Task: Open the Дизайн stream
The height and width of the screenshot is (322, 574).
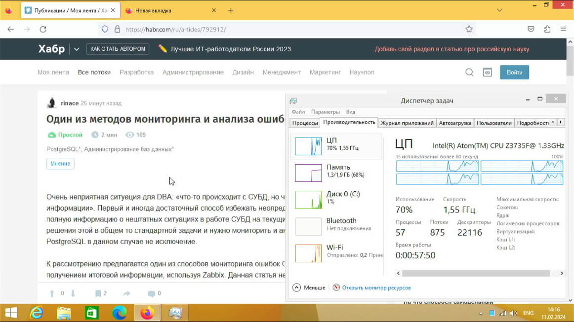Action: point(243,72)
